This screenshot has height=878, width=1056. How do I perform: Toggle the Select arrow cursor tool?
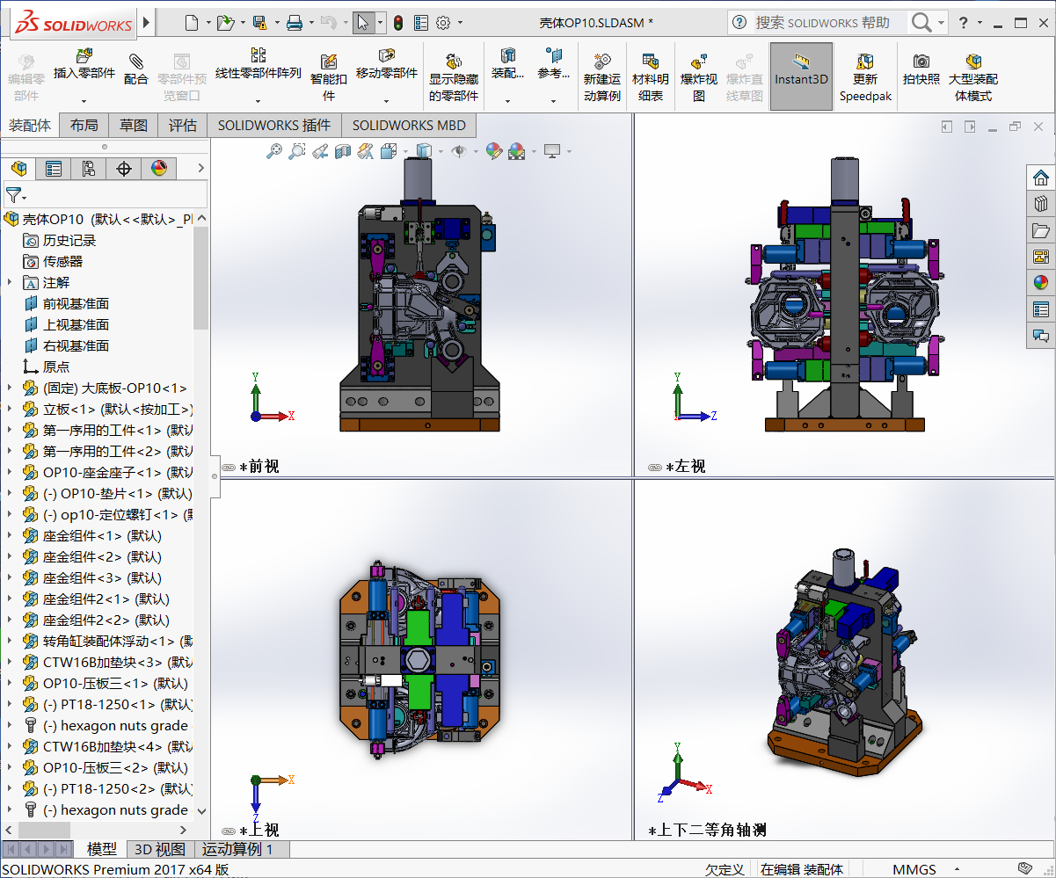coord(363,23)
